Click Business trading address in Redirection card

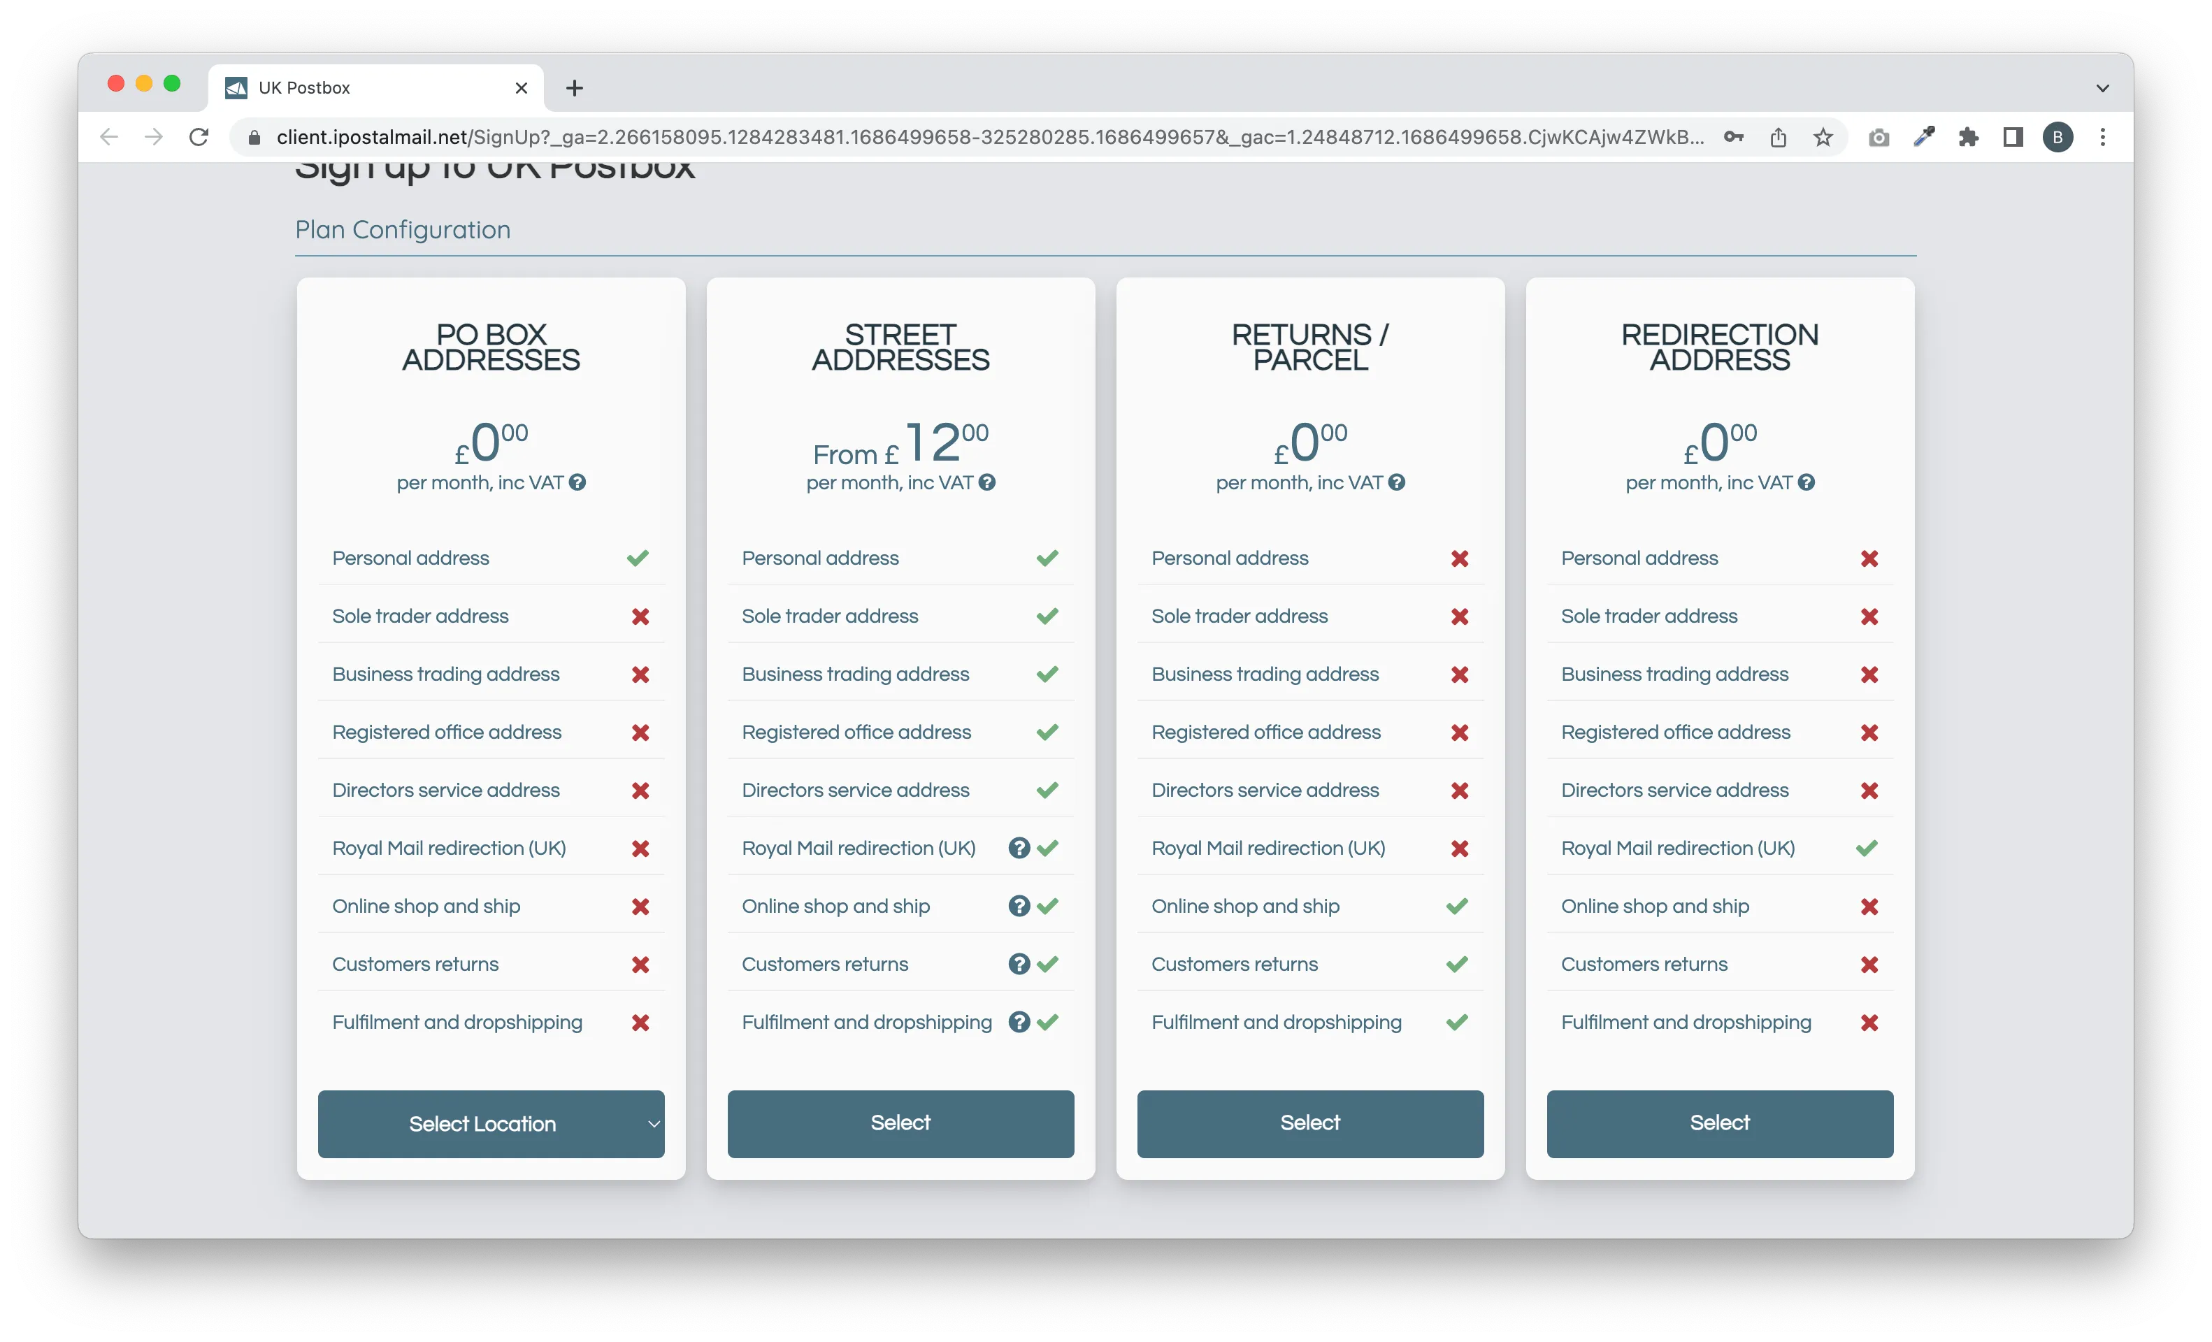1674,674
